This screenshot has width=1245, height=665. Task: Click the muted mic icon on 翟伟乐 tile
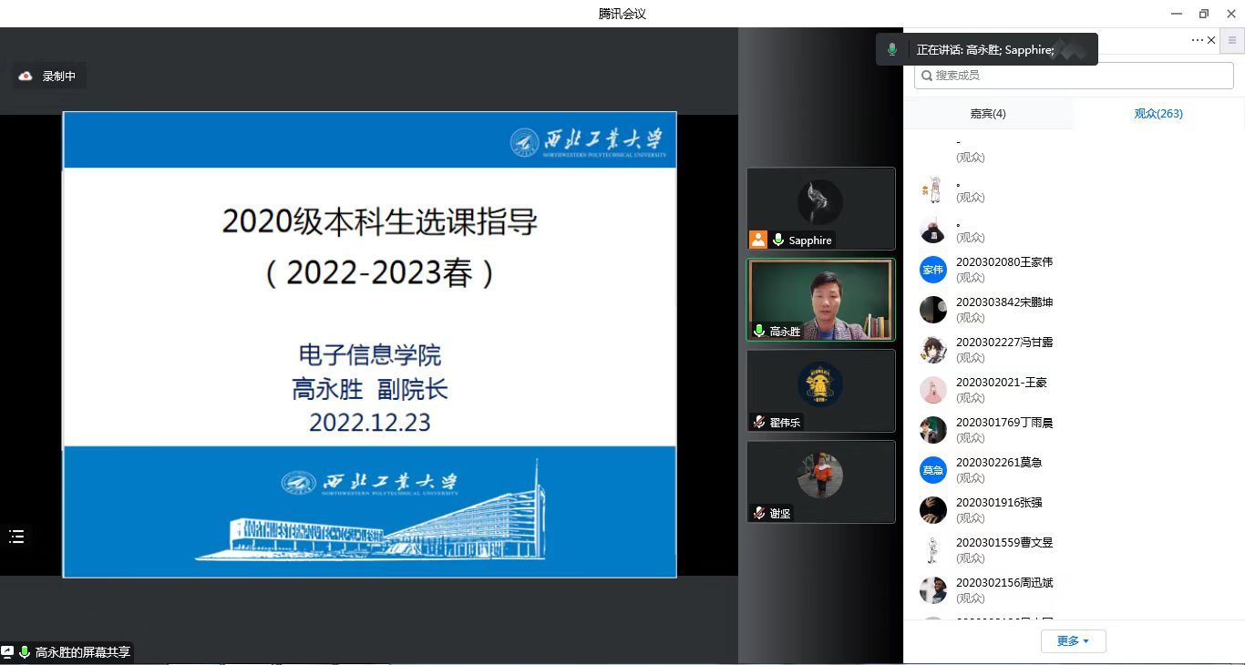tap(758, 422)
